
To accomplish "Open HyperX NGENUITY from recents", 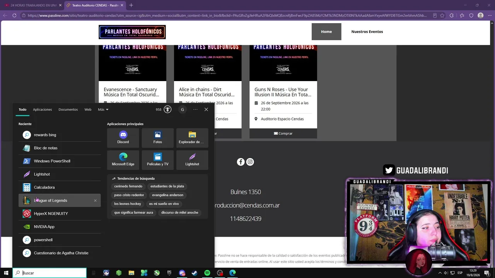I will pyautogui.click(x=60, y=214).
